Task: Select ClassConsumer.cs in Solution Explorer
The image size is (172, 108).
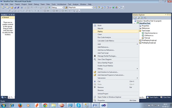Action: (151, 33)
